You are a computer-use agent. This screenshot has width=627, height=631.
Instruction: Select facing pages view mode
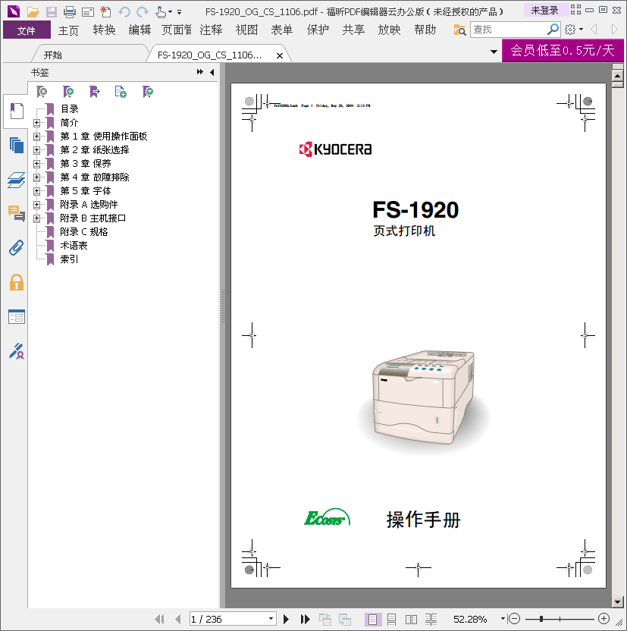click(411, 620)
